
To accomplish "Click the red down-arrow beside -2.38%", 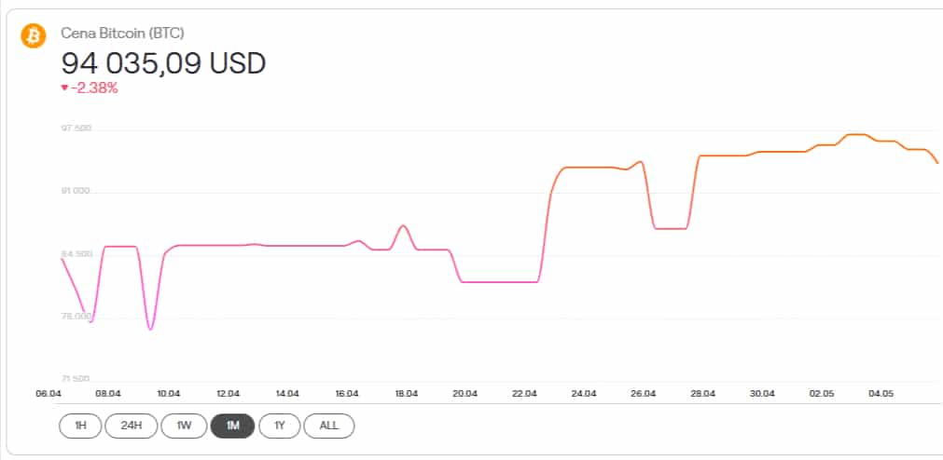I will pyautogui.click(x=64, y=88).
